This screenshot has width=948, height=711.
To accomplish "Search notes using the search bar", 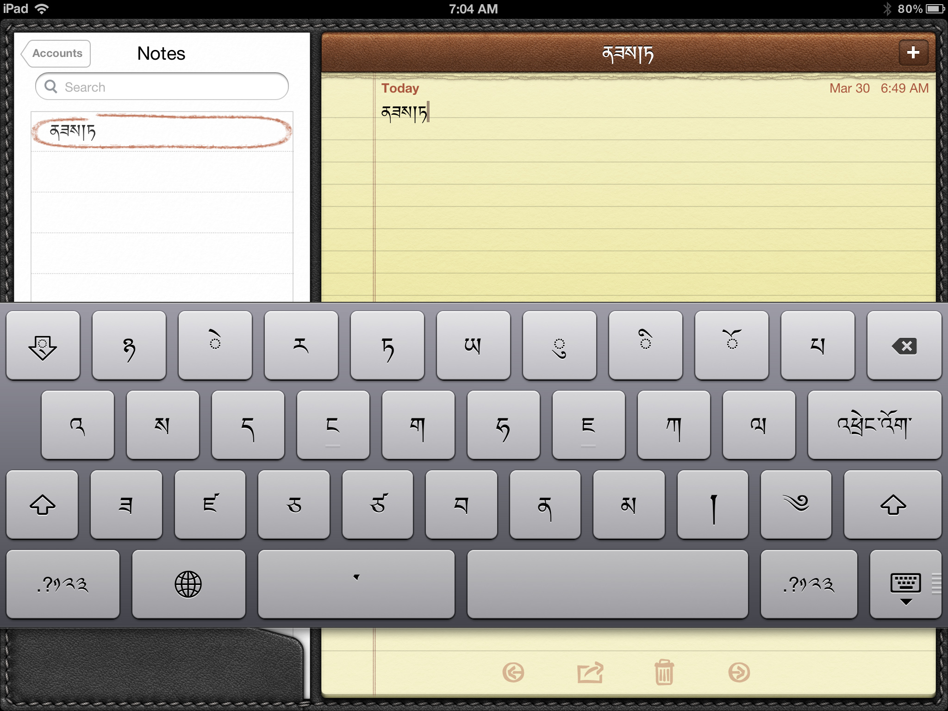I will point(161,86).
